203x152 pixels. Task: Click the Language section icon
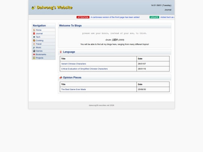pos(61,52)
